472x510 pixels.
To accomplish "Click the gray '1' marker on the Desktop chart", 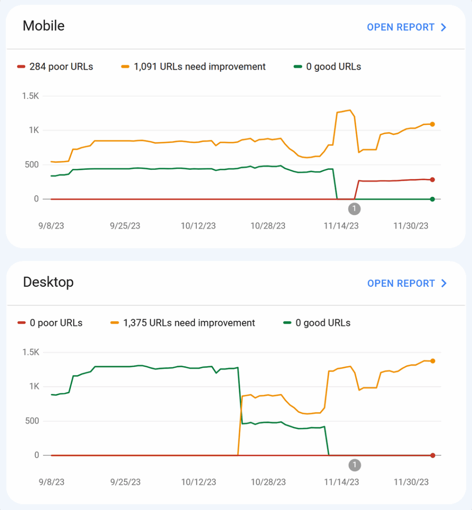I will (x=354, y=465).
